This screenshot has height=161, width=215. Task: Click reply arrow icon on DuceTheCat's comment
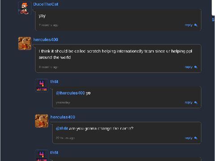coord(196,25)
